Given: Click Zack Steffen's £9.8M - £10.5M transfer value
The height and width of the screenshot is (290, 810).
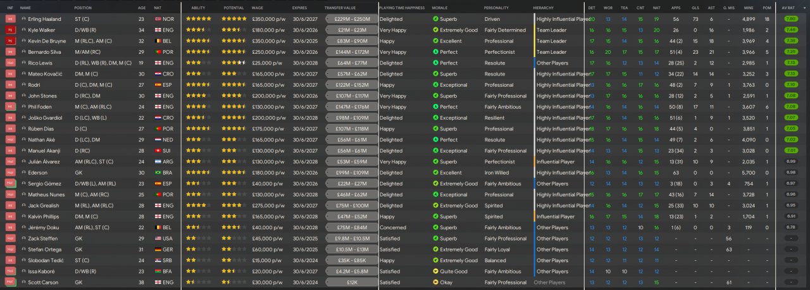Looking at the screenshot, I should 352,238.
